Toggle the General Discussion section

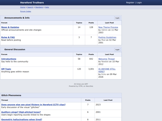point(117,50)
